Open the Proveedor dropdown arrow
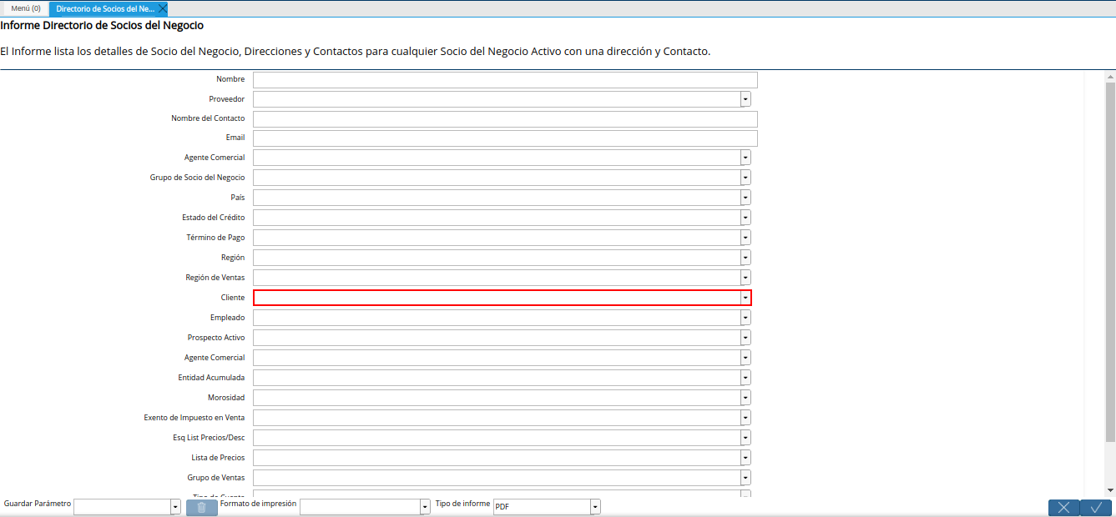Image resolution: width=1116 pixels, height=517 pixels. pyautogui.click(x=745, y=99)
